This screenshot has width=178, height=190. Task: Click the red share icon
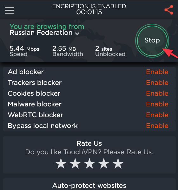[169, 10]
